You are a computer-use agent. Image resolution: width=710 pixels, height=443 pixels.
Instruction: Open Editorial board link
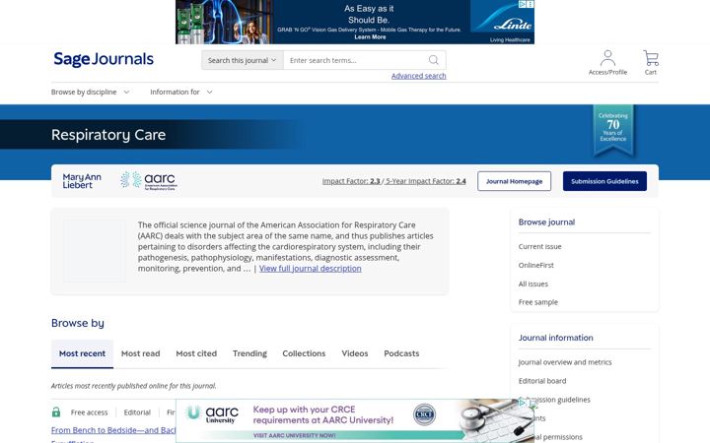(x=542, y=381)
